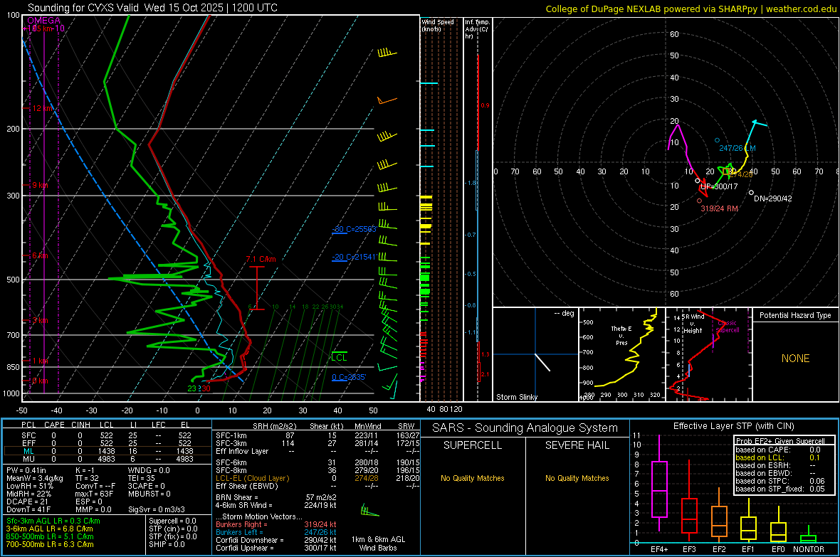Select the MU parcel row
Screen dimensions: 840x557
tap(107, 459)
